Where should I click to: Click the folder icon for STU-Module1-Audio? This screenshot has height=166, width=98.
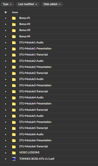pyautogui.click(x=14, y=43)
